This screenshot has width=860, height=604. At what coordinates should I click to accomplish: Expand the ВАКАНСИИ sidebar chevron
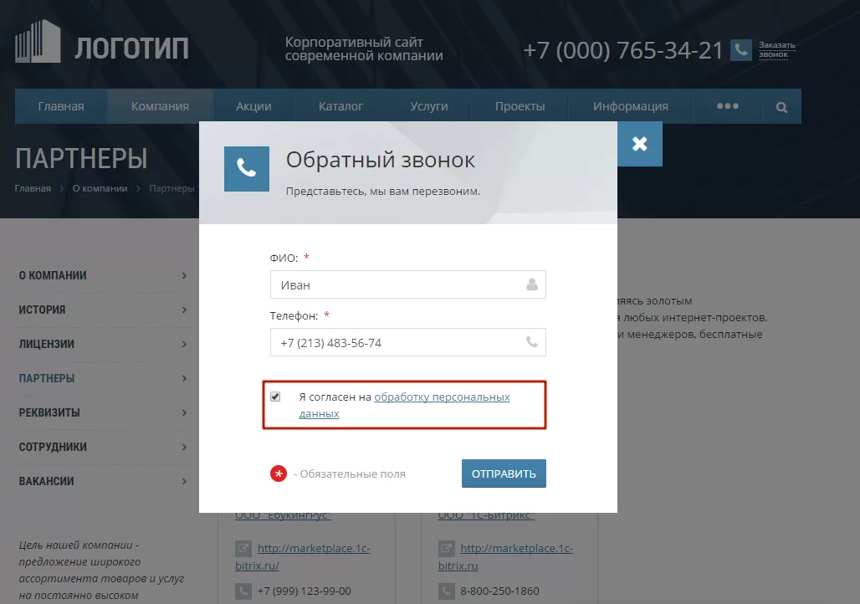coord(184,481)
